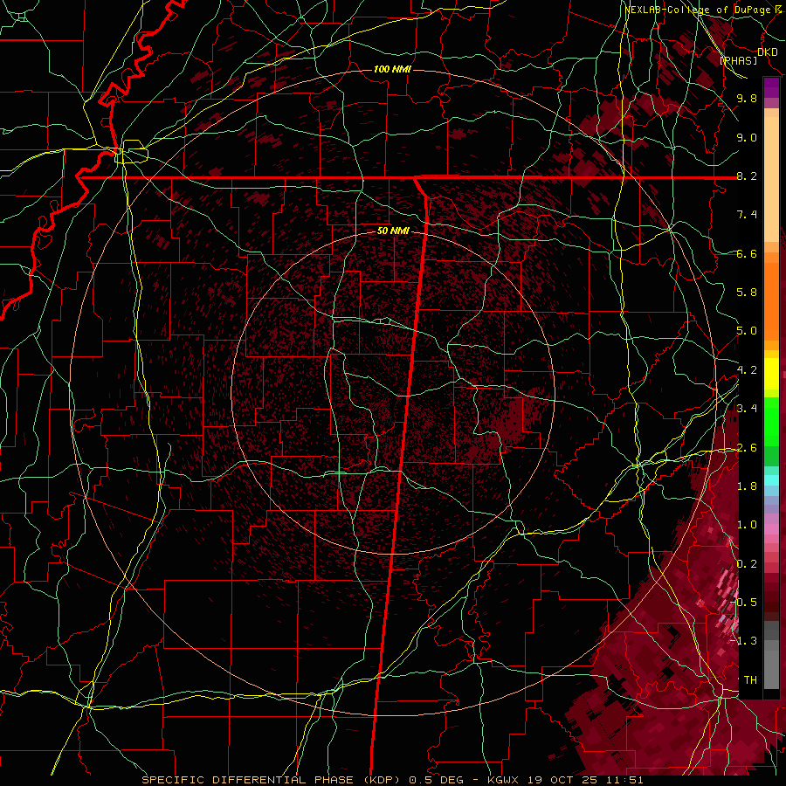The width and height of the screenshot is (786, 786).
Task: Click the 5.0 scale value
Action: click(x=747, y=331)
